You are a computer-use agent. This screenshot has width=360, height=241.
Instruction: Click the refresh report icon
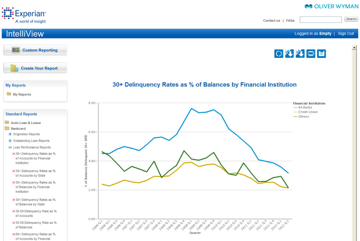pos(278,54)
